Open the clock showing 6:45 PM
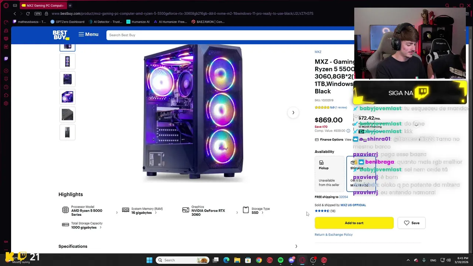Screen dimensions: 473x266 click(462, 260)
